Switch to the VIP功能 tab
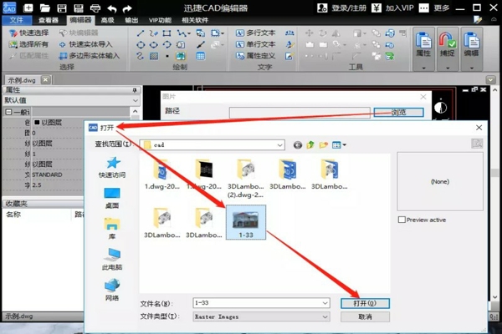Image resolution: width=502 pixels, height=334 pixels. tap(160, 20)
